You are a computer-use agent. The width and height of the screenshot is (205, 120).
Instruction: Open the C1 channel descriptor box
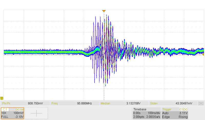click(x=12, y=113)
